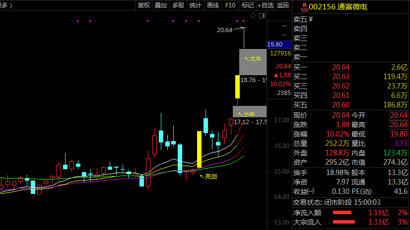Screen dimensions: 410x230
Task: Click the yellow candlestick above 亮剑
Action: click(199, 149)
